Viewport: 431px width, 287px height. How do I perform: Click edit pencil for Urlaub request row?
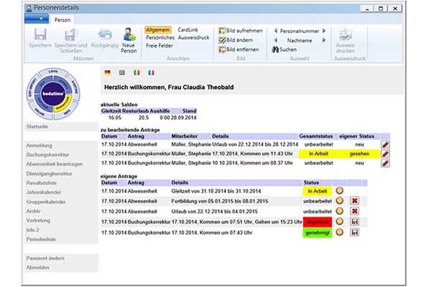click(385, 144)
